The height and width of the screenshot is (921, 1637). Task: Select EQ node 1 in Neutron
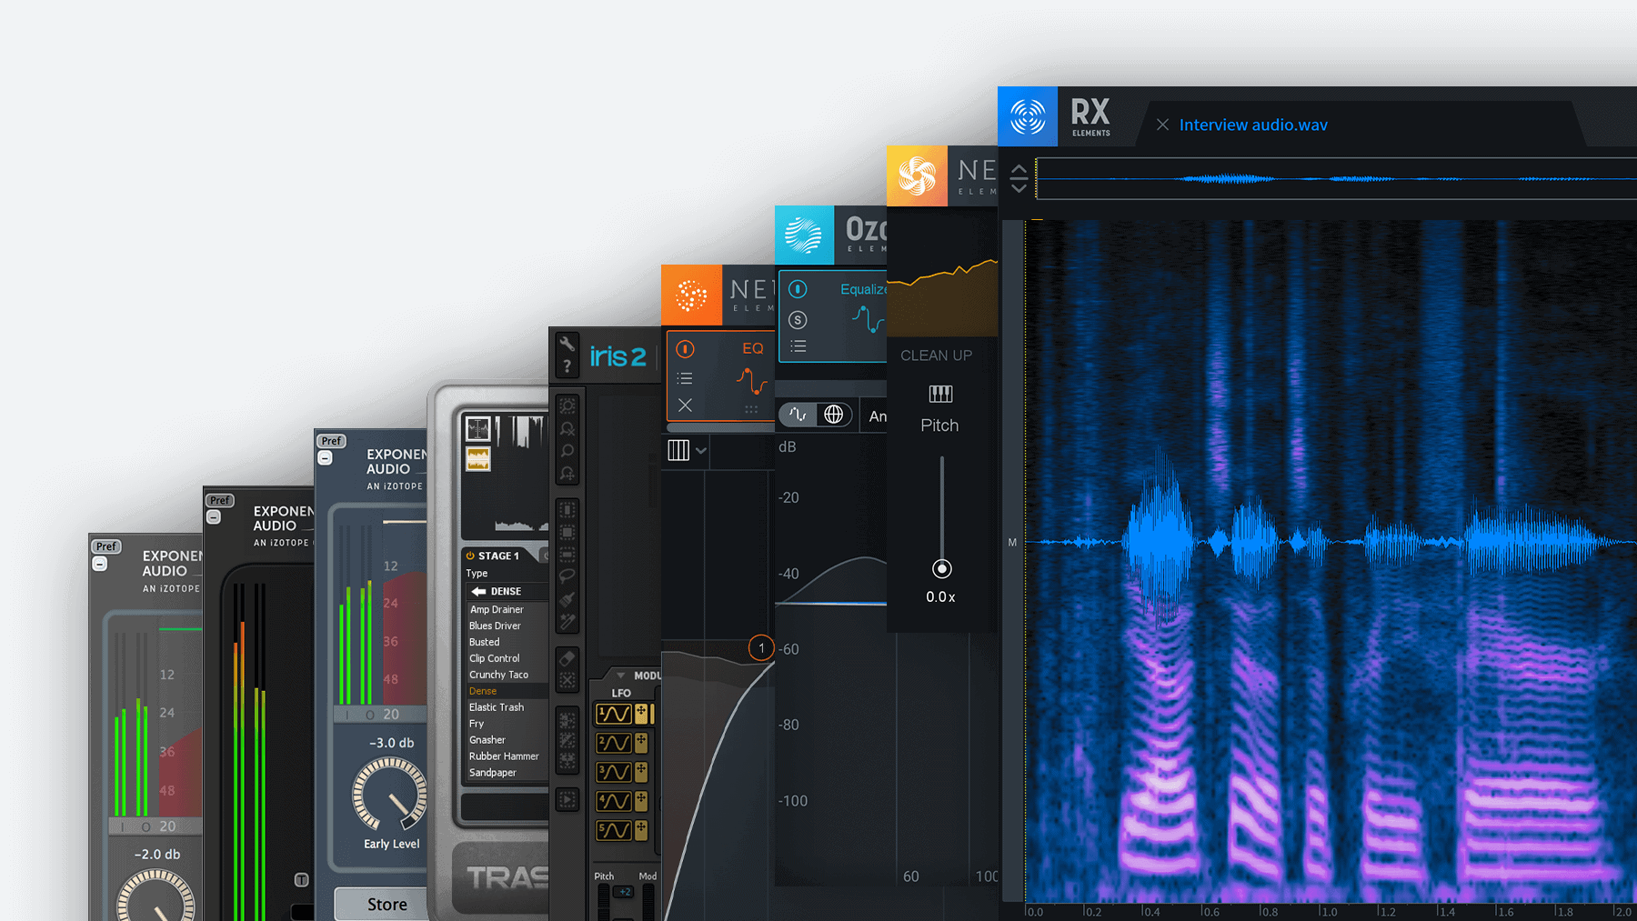click(761, 648)
